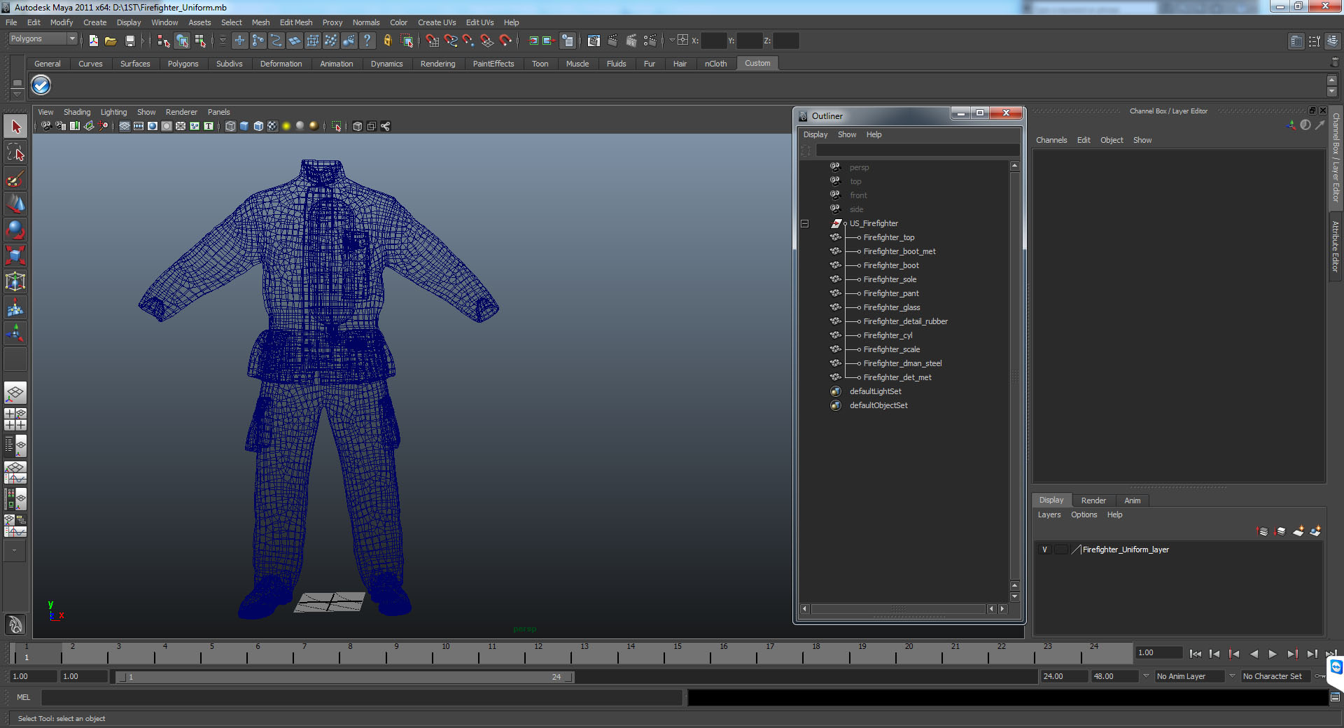Toggle Wireframe display in viewport

(230, 126)
